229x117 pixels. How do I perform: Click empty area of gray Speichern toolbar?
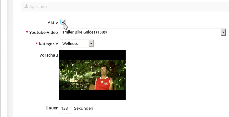131,6
